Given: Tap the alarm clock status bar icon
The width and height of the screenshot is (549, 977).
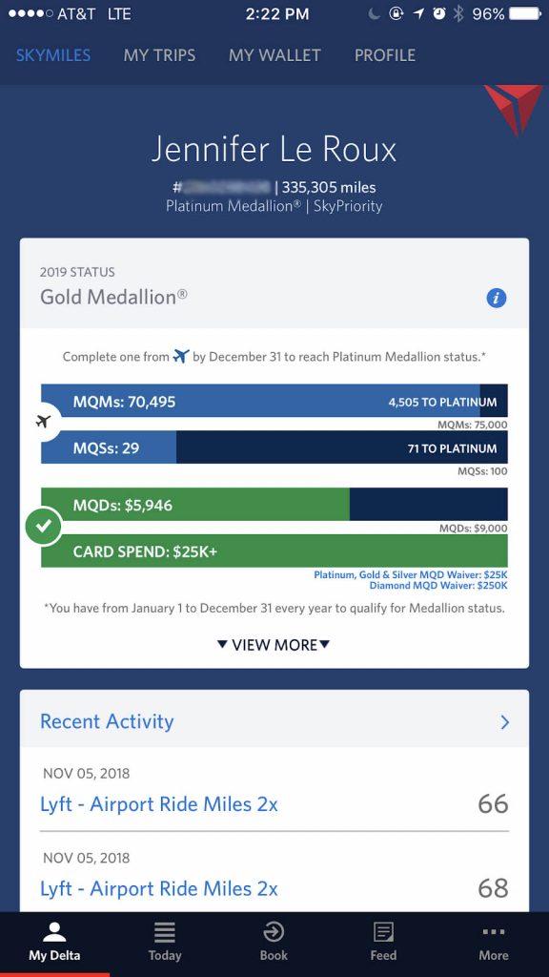Looking at the screenshot, I should click(x=438, y=13).
